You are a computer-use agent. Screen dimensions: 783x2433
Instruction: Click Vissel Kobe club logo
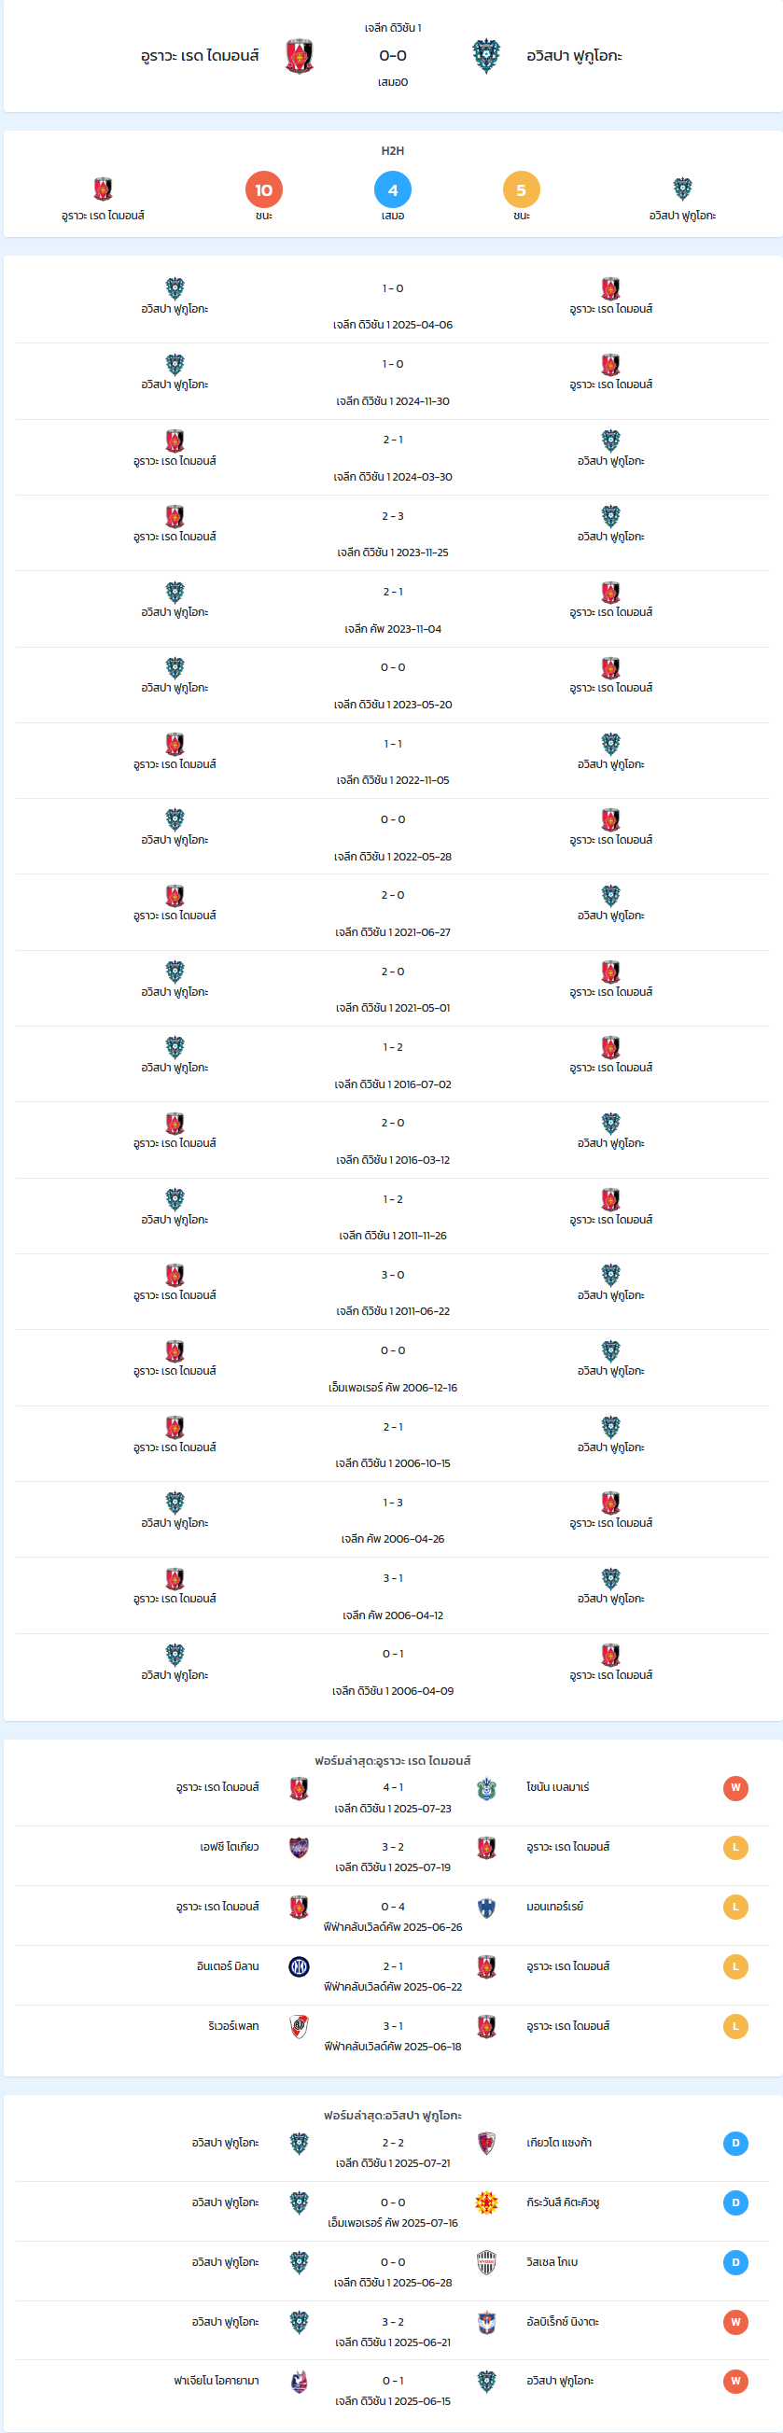pyautogui.click(x=486, y=2262)
